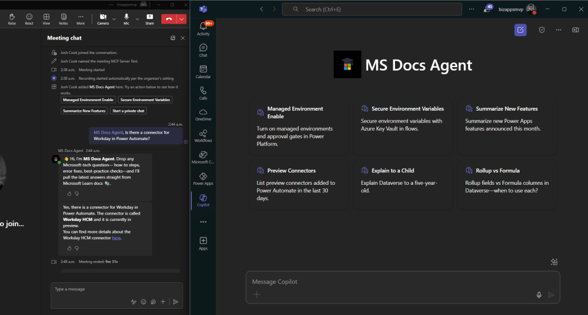The height and width of the screenshot is (315, 588).
Task: Give thumbs up to the Workday HCM answer
Action: click(69, 248)
